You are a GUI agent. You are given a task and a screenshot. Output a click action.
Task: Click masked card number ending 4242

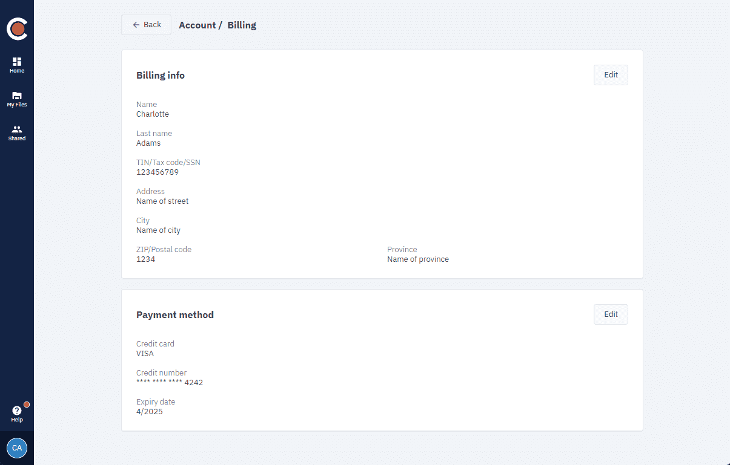pyautogui.click(x=170, y=383)
